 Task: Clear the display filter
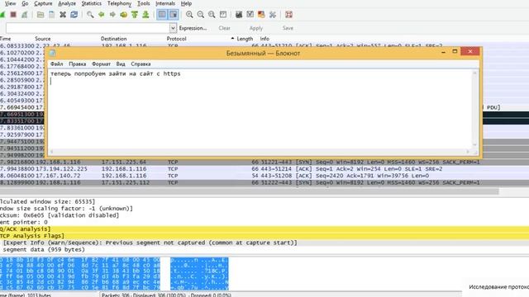pyautogui.click(x=224, y=28)
